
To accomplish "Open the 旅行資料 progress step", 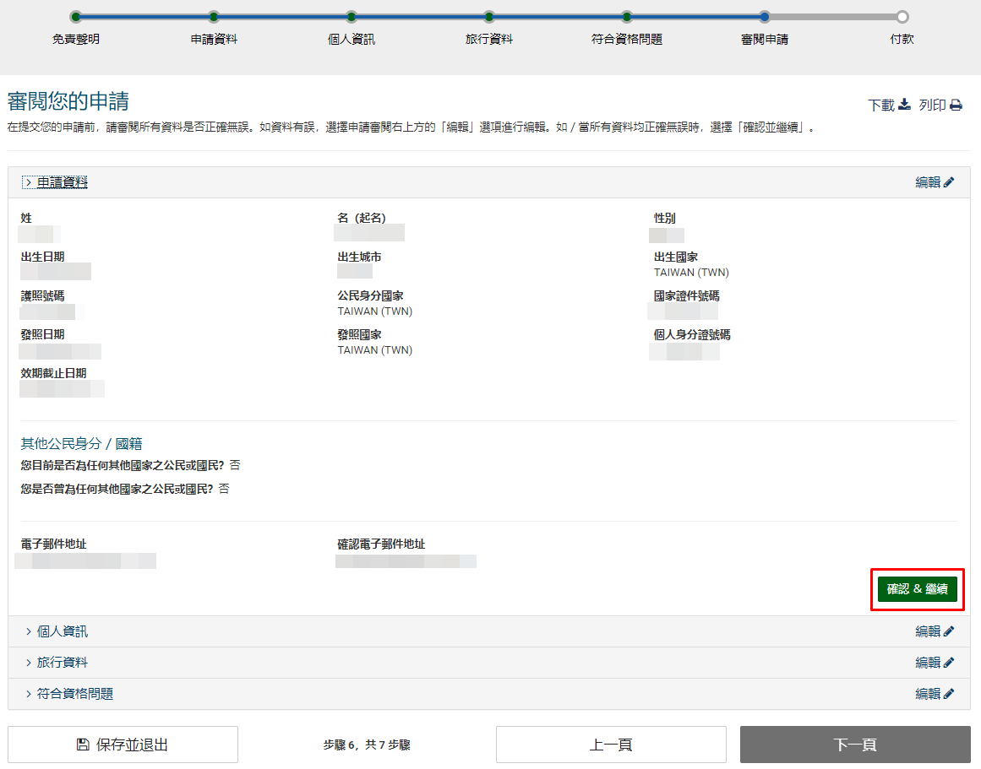I will tap(489, 17).
